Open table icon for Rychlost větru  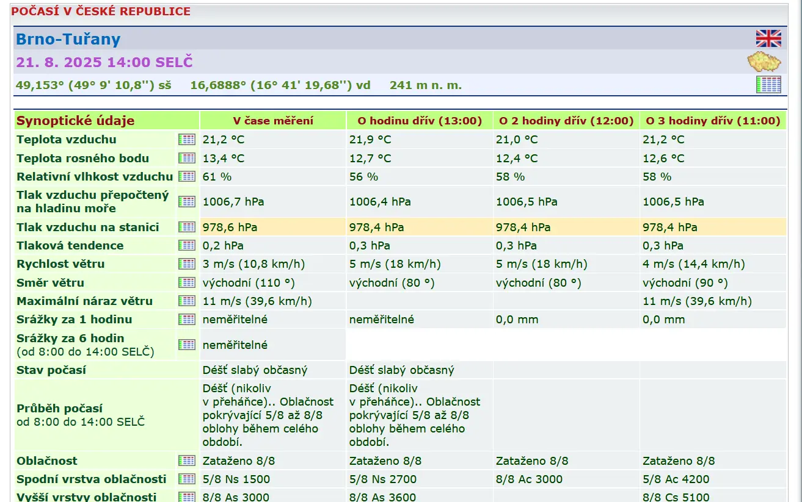click(187, 264)
